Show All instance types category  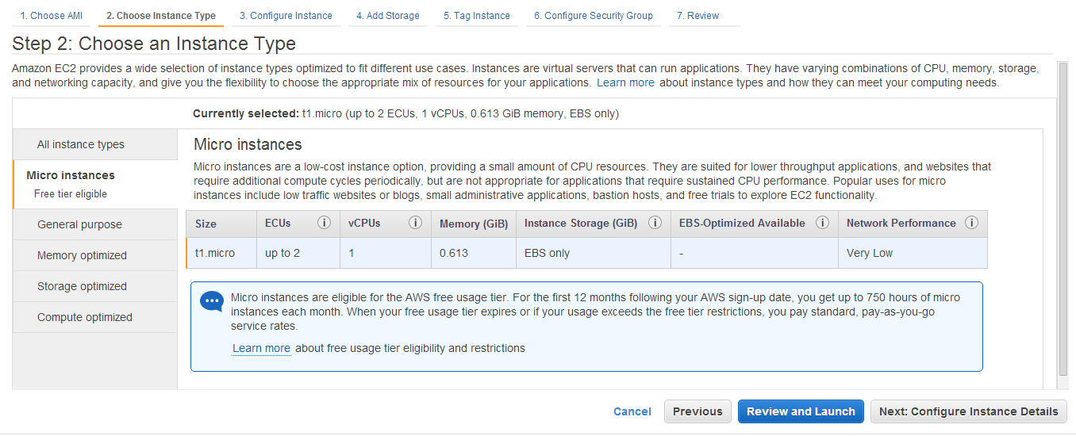click(81, 144)
